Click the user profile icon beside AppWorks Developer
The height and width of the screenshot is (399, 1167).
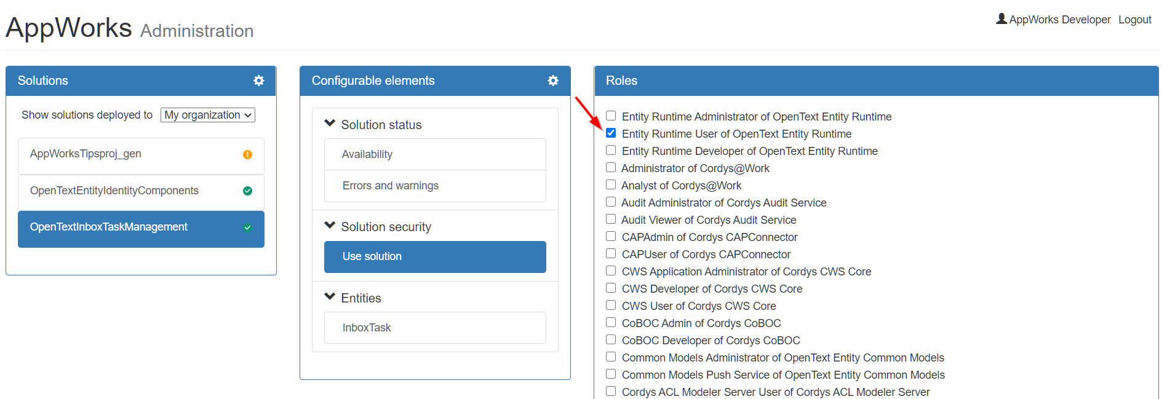tap(1002, 19)
